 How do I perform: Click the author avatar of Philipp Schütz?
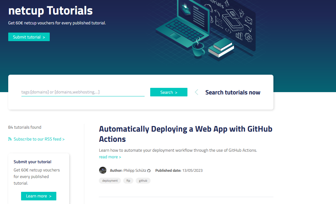click(x=103, y=170)
